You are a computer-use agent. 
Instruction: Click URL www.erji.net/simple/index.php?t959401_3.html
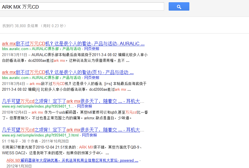pyautogui.click(x=40, y=135)
